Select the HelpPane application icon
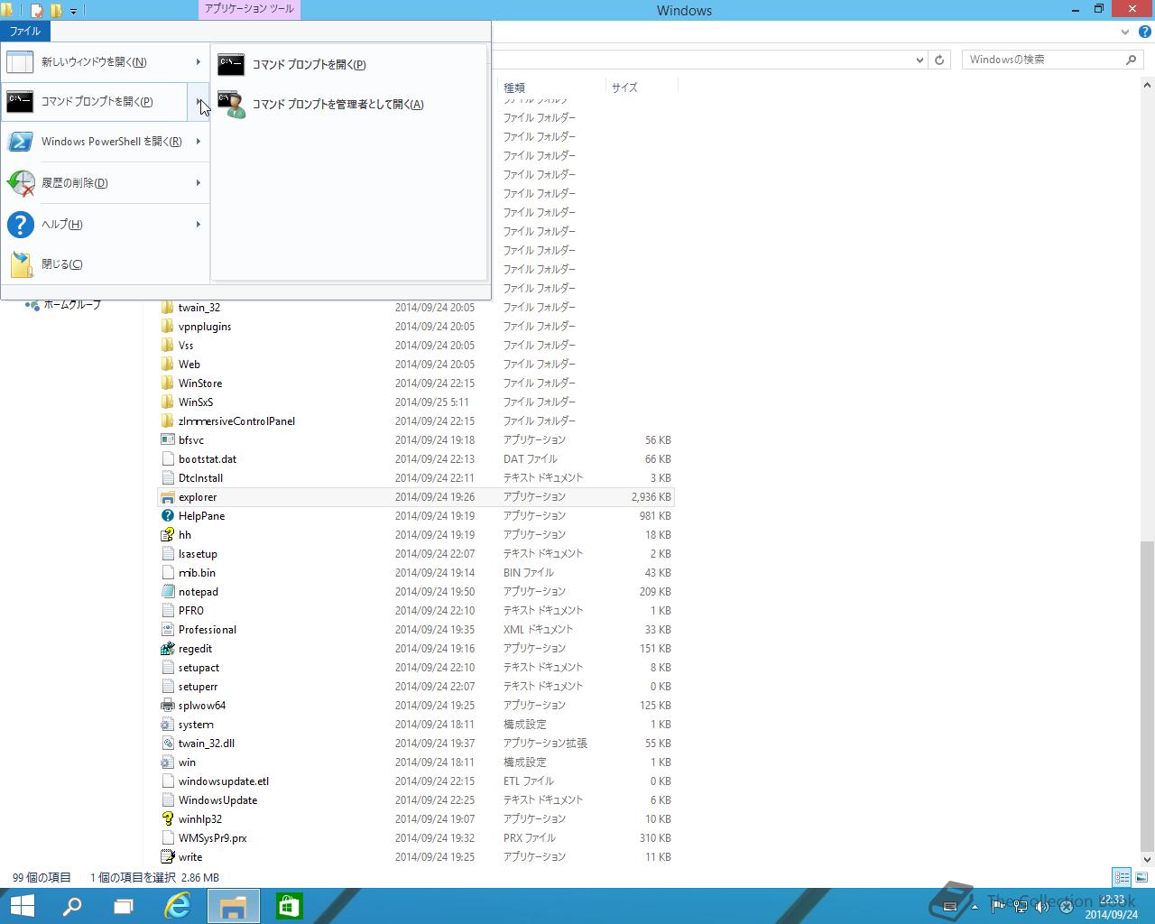Viewport: 1155px width, 924px height. coord(167,516)
